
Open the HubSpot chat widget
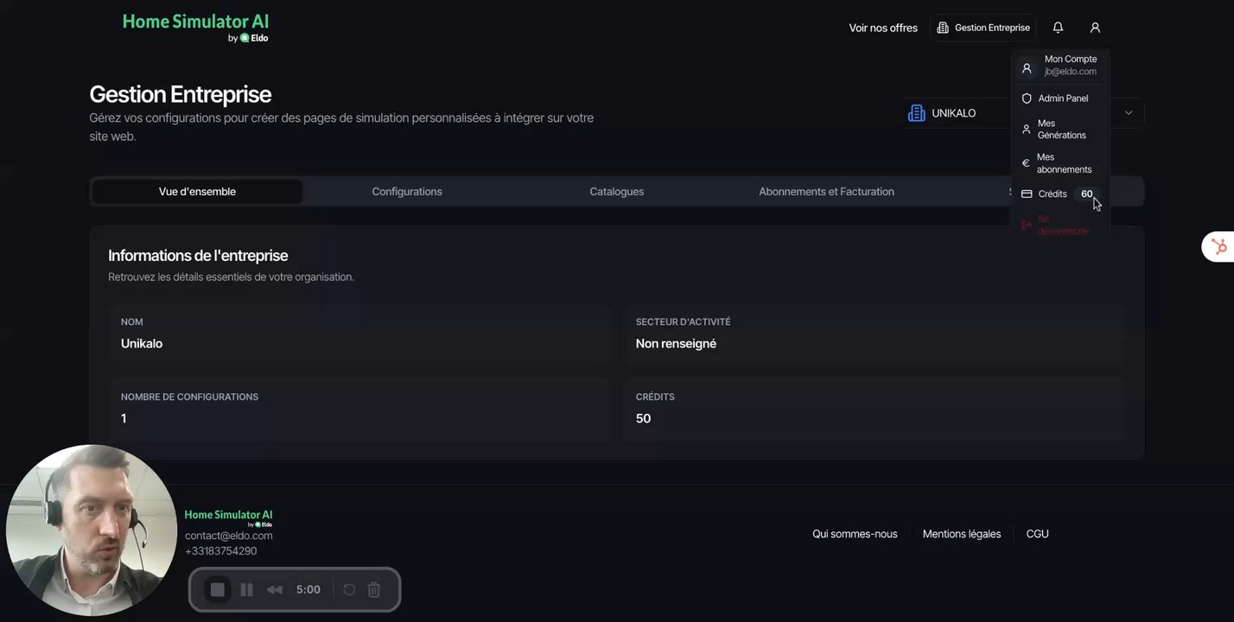pyautogui.click(x=1219, y=247)
